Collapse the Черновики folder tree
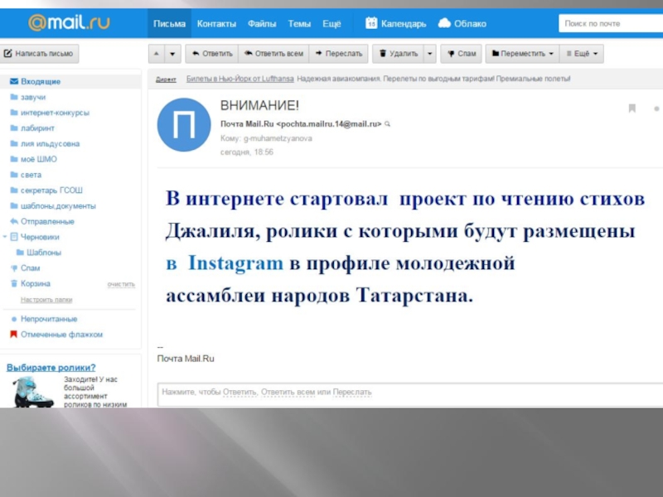The width and height of the screenshot is (663, 497). tap(4, 237)
